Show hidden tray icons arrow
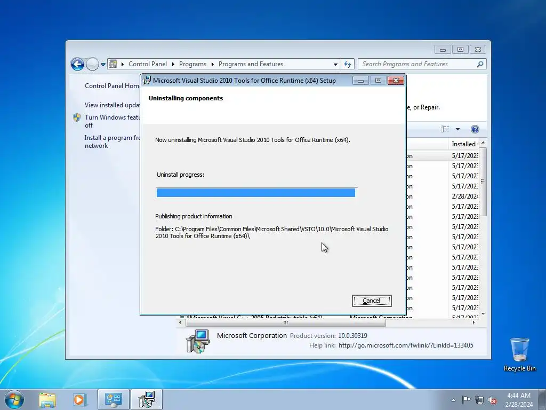 tap(453, 400)
